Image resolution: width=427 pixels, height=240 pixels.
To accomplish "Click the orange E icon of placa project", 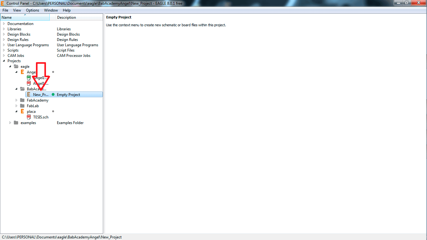I will [22, 112].
